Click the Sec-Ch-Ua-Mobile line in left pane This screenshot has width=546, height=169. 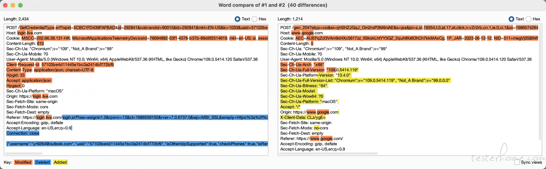click(27, 54)
